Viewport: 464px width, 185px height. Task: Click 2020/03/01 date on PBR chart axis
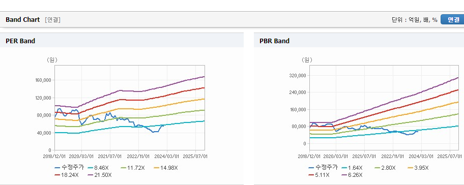(x=336, y=156)
